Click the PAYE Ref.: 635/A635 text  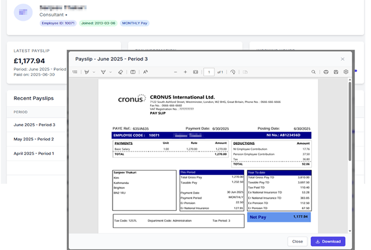tap(130, 129)
